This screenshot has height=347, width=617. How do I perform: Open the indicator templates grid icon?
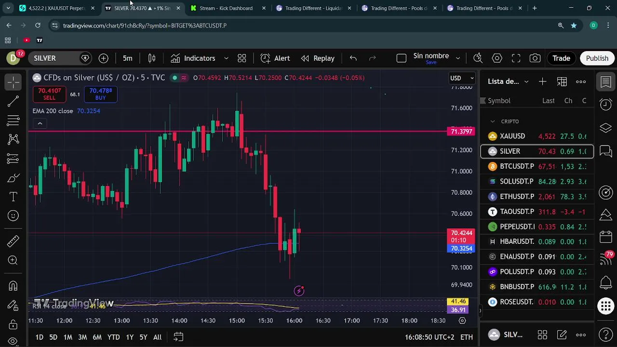coord(242,58)
